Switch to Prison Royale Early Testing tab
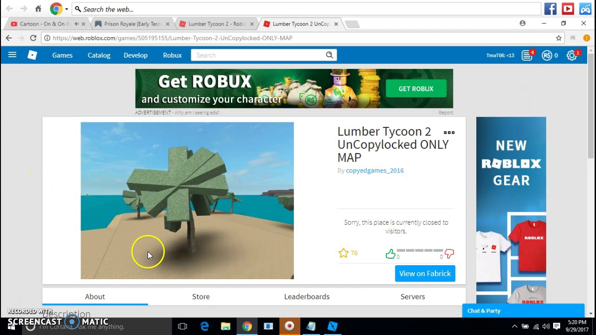Viewport: 596px width, 335px height. 132,24
